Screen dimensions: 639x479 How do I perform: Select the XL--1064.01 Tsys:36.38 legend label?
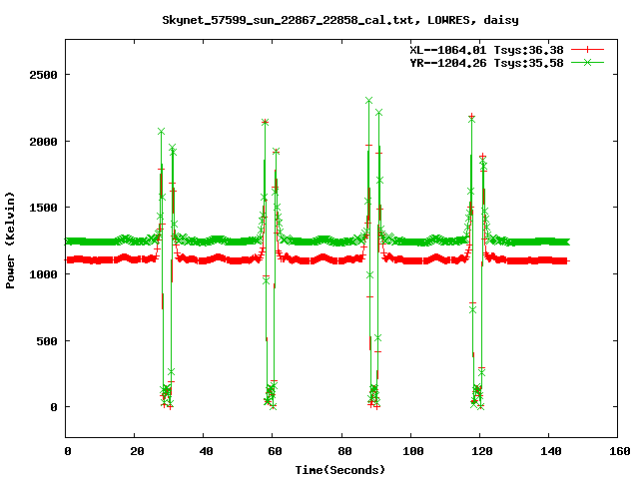click(x=486, y=50)
